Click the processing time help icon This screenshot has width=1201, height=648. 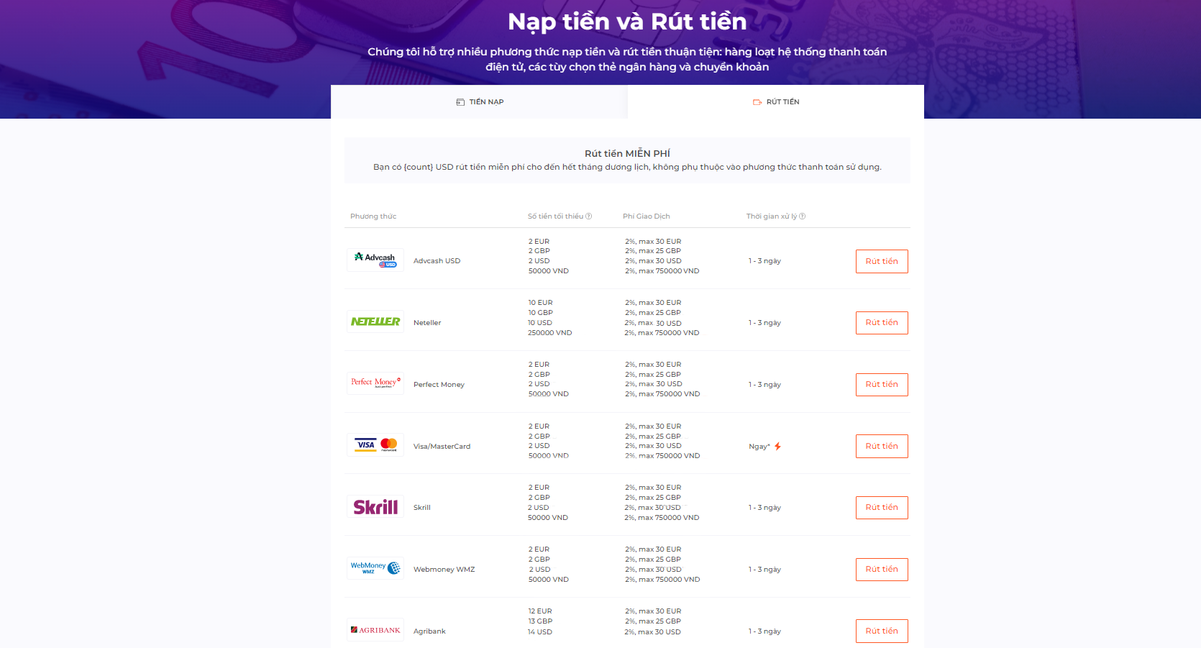click(803, 216)
